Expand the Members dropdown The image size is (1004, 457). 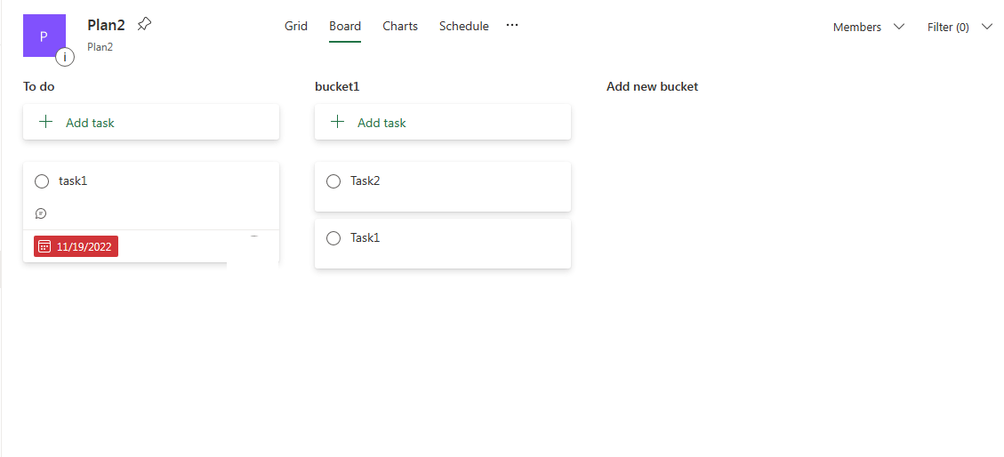pyautogui.click(x=869, y=27)
